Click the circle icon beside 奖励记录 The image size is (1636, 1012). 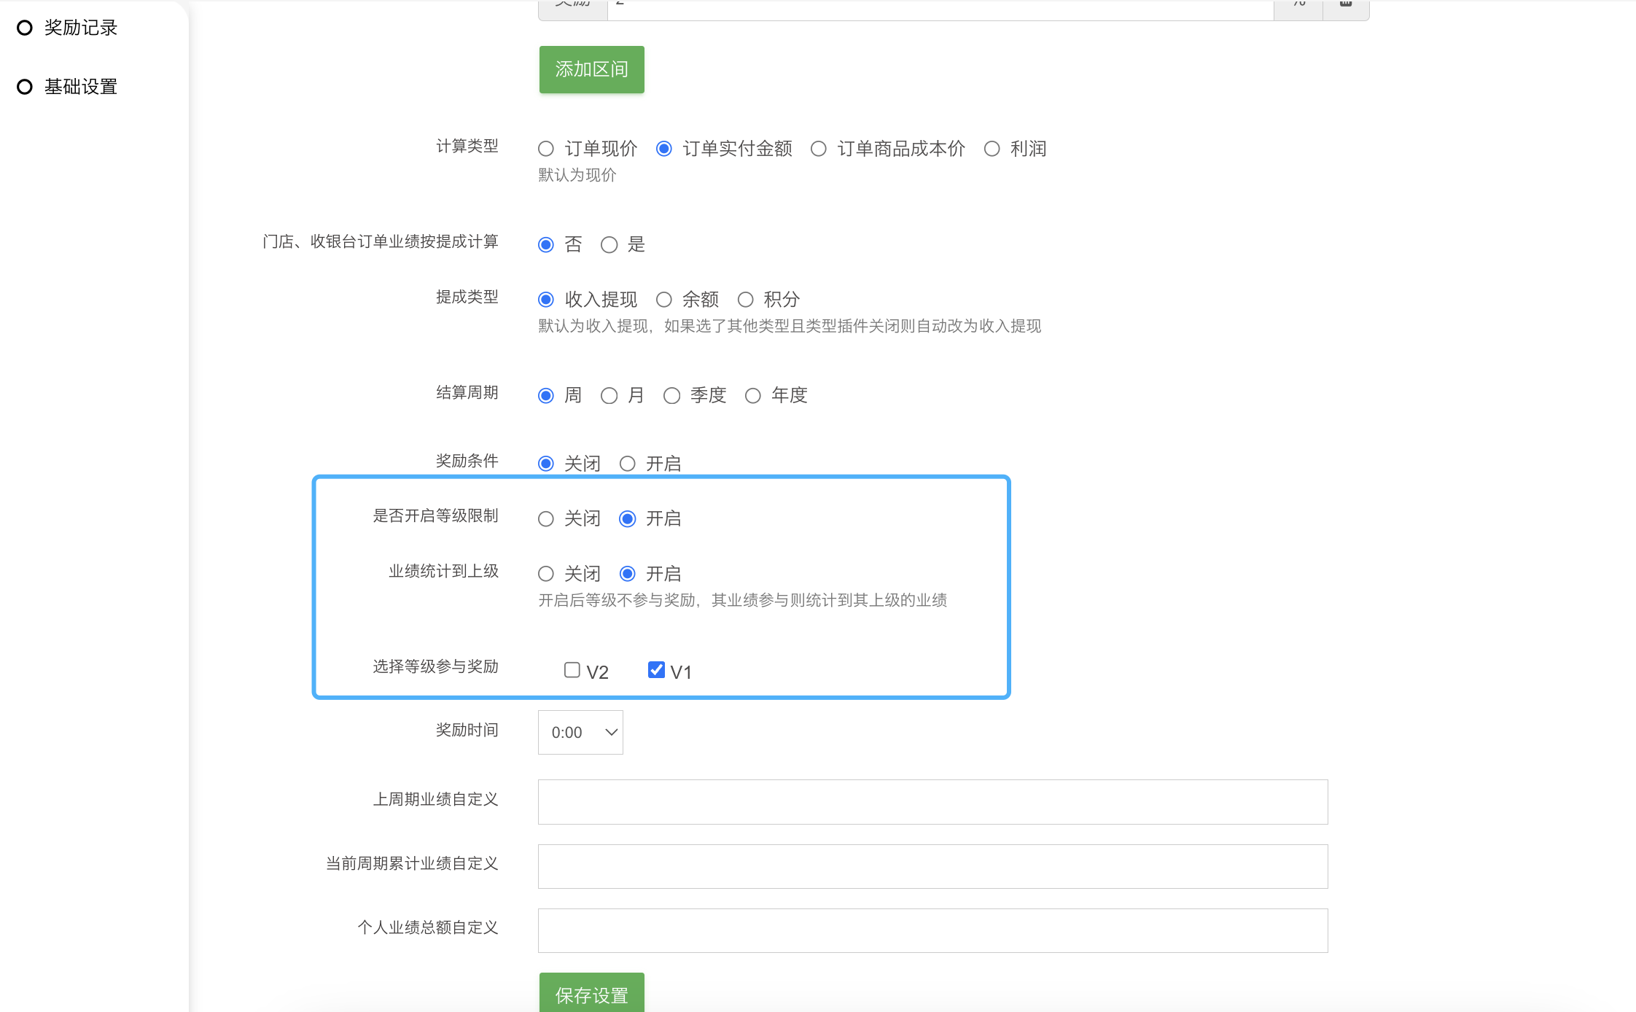(x=25, y=28)
